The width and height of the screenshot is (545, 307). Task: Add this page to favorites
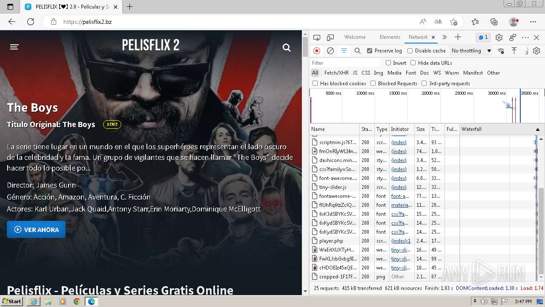coord(453,22)
